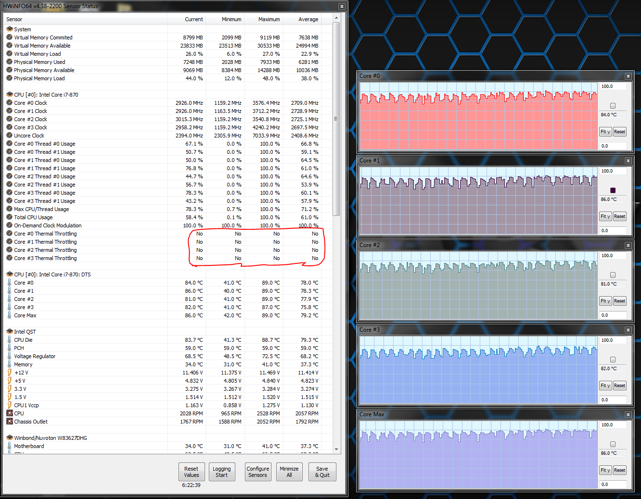641x499 pixels.
Task: Select the Physical Memory Load row
Action: 168,78
